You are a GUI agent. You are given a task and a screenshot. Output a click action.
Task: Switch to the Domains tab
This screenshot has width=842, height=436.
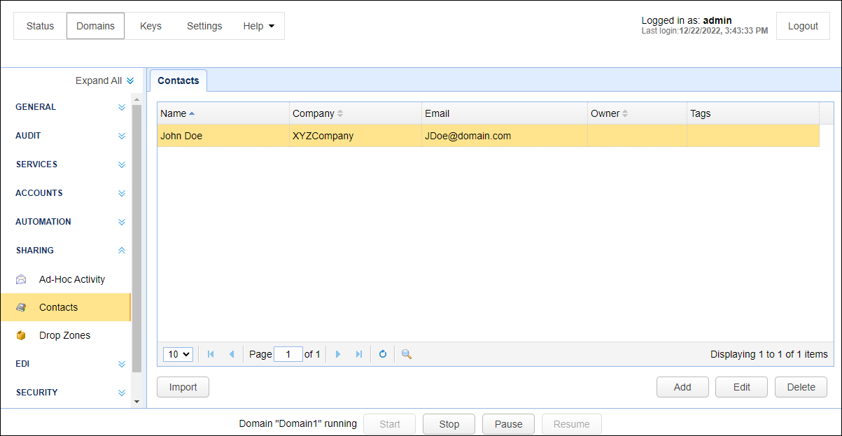[x=96, y=26]
